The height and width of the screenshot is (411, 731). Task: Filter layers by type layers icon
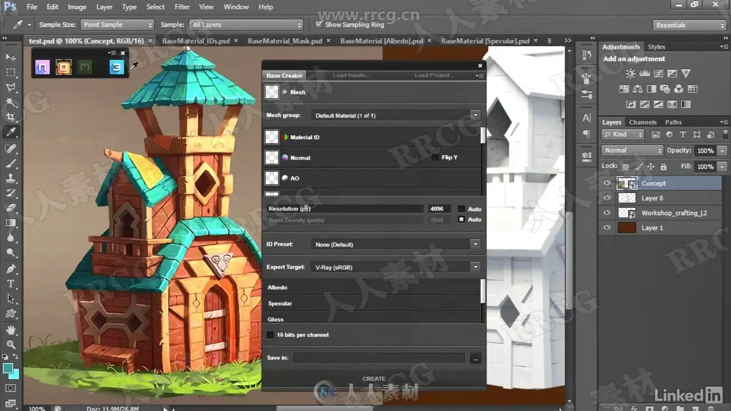(x=682, y=135)
